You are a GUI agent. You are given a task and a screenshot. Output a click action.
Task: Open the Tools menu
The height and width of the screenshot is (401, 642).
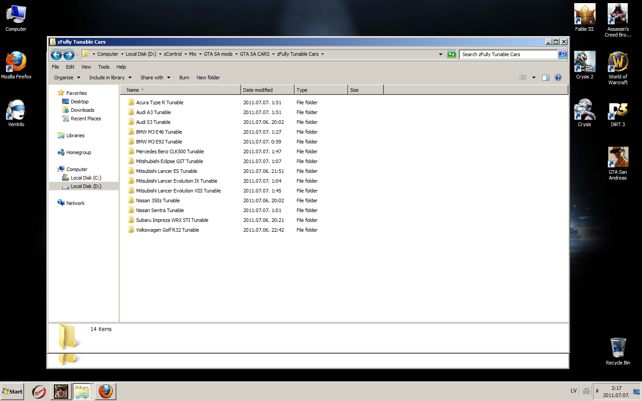(x=104, y=67)
